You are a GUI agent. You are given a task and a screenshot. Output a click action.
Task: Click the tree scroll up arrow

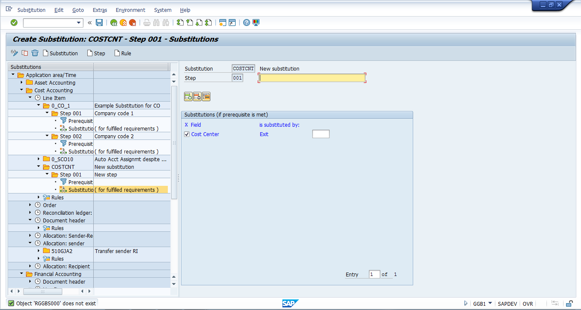[174, 74]
